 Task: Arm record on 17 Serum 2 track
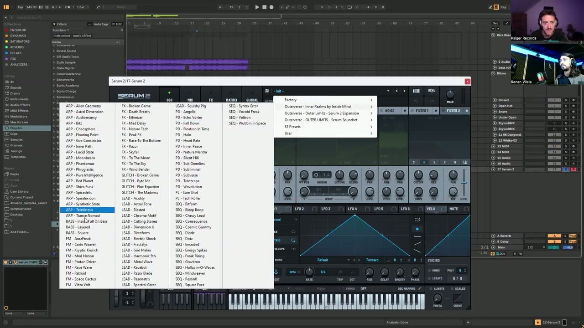[573, 169]
